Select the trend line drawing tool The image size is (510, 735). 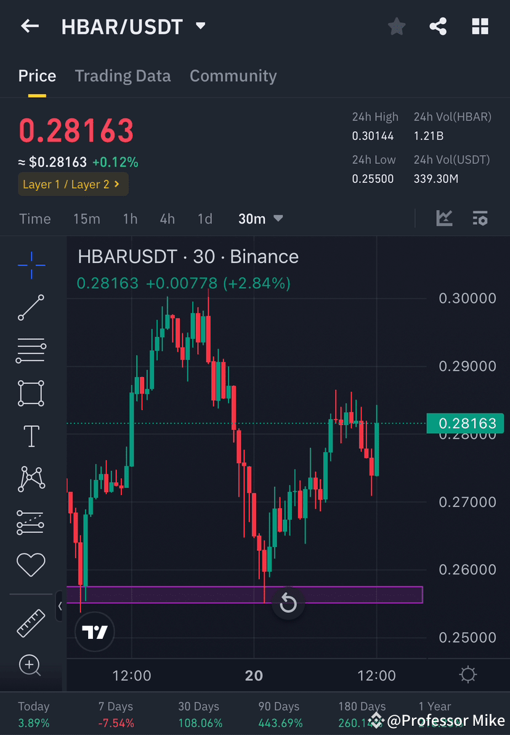point(31,308)
